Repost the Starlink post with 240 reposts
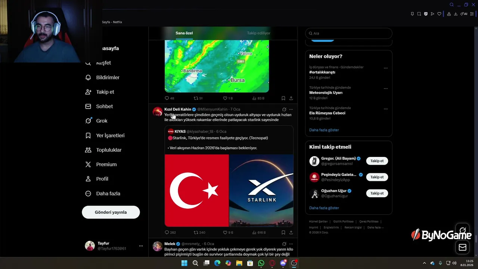Image resolution: width=478 pixels, height=269 pixels. click(x=199, y=232)
